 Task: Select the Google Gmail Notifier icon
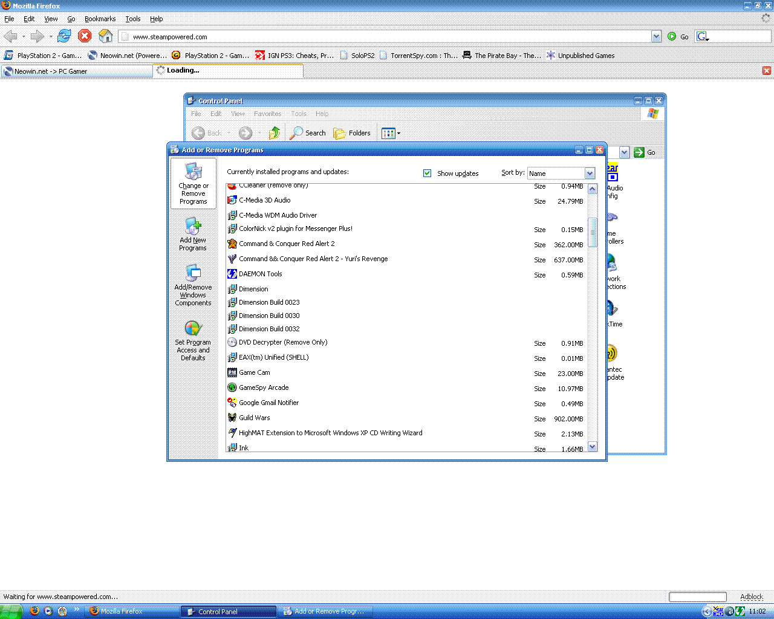click(232, 403)
